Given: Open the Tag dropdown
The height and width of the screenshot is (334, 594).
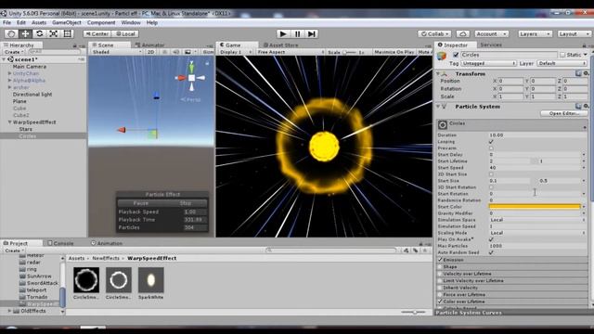Looking at the screenshot, I should (488, 63).
